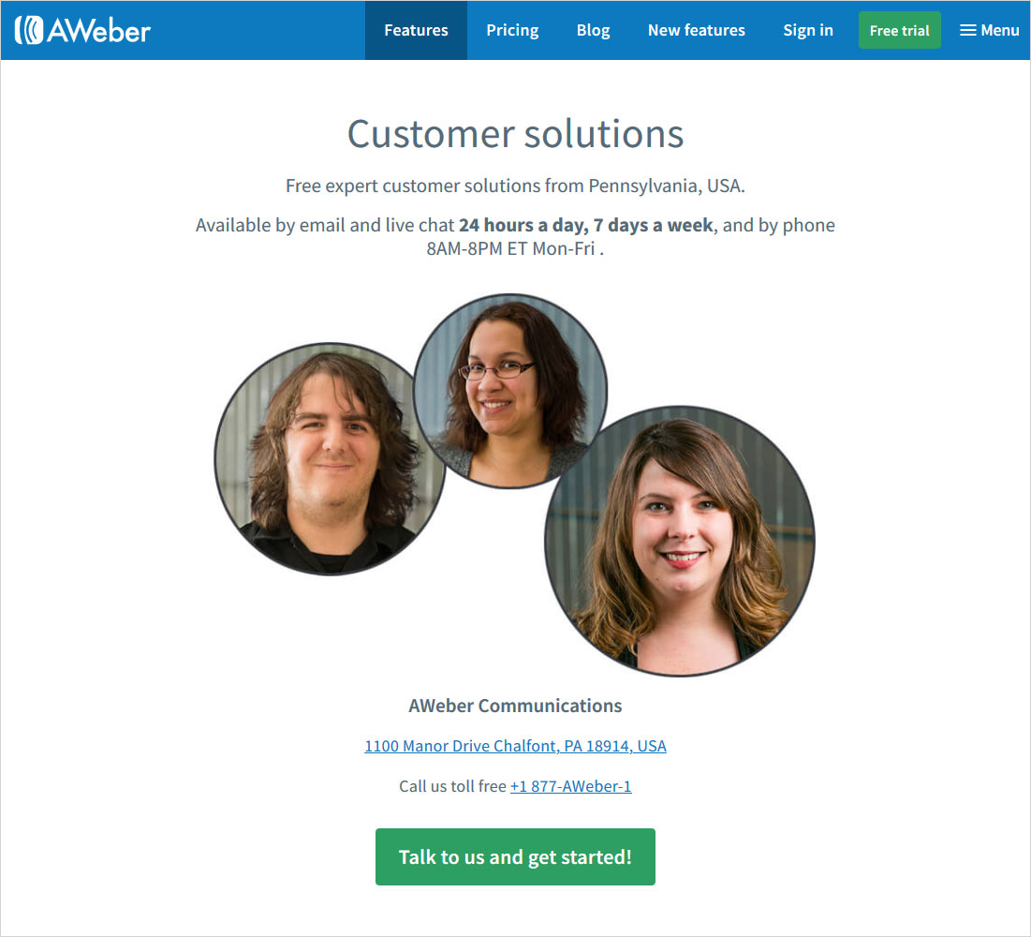Click the photo of woman with wavy hair
This screenshot has width=1031, height=937.
(x=680, y=541)
